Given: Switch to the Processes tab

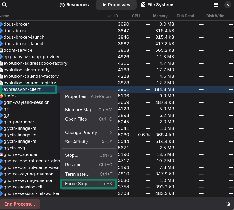Looking at the screenshot, I should [116, 5].
